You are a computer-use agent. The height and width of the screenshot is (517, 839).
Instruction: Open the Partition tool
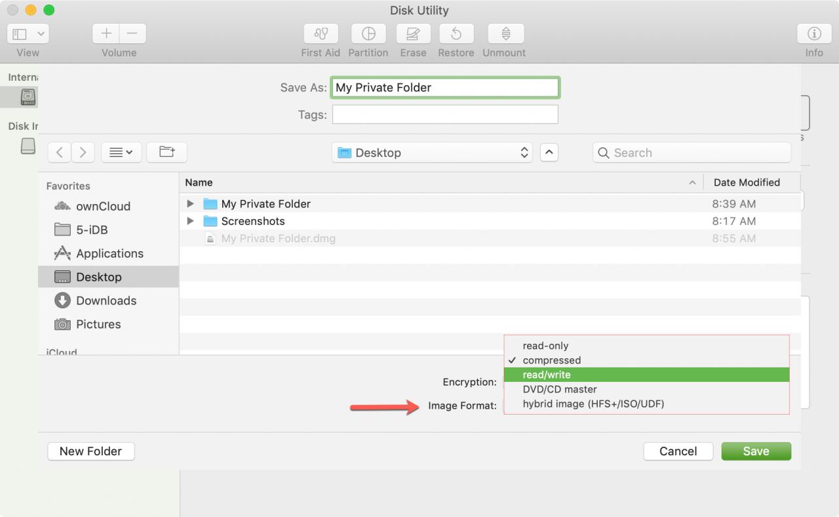[x=368, y=33]
